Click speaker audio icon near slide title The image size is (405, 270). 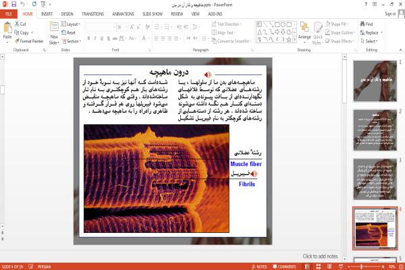point(208,75)
